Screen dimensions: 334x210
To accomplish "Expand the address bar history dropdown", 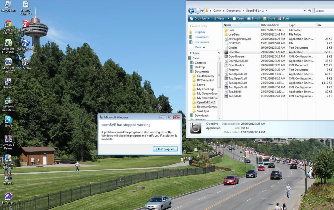I will click(305, 11).
